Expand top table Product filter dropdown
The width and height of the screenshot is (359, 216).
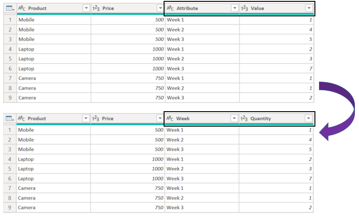tap(86, 8)
